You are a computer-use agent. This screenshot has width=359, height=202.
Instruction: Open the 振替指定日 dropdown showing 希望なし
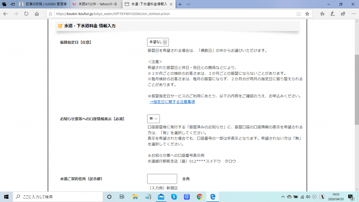[158, 42]
